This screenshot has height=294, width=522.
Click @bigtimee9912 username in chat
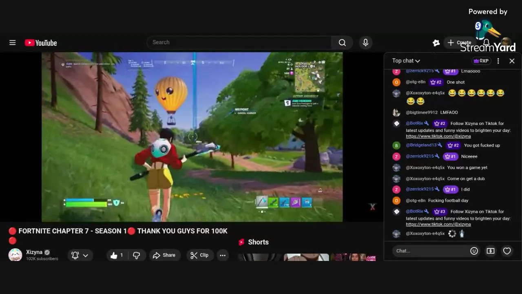coord(422,112)
